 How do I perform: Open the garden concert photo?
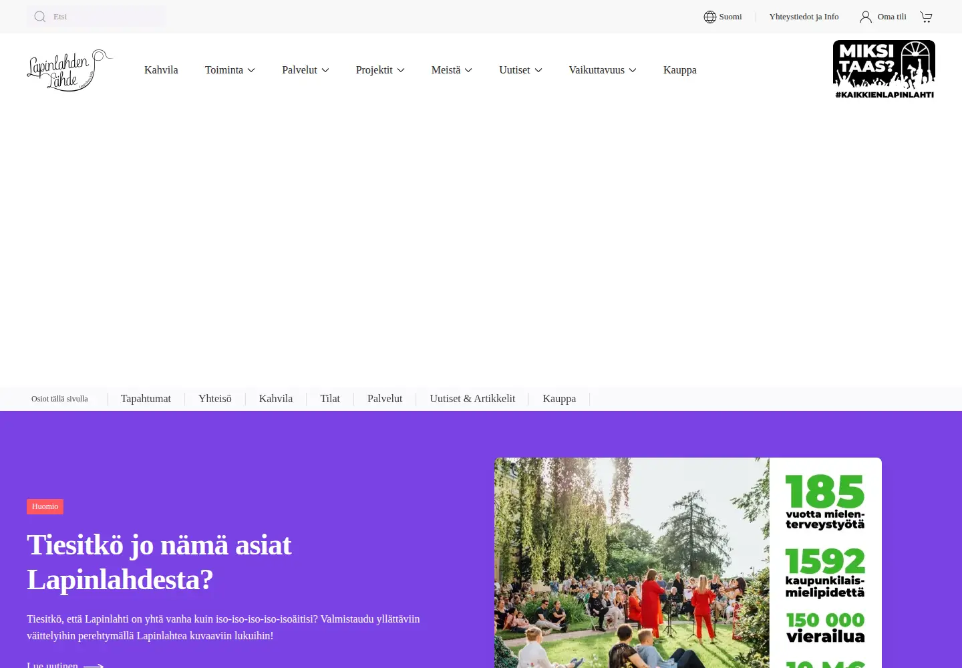(x=632, y=562)
